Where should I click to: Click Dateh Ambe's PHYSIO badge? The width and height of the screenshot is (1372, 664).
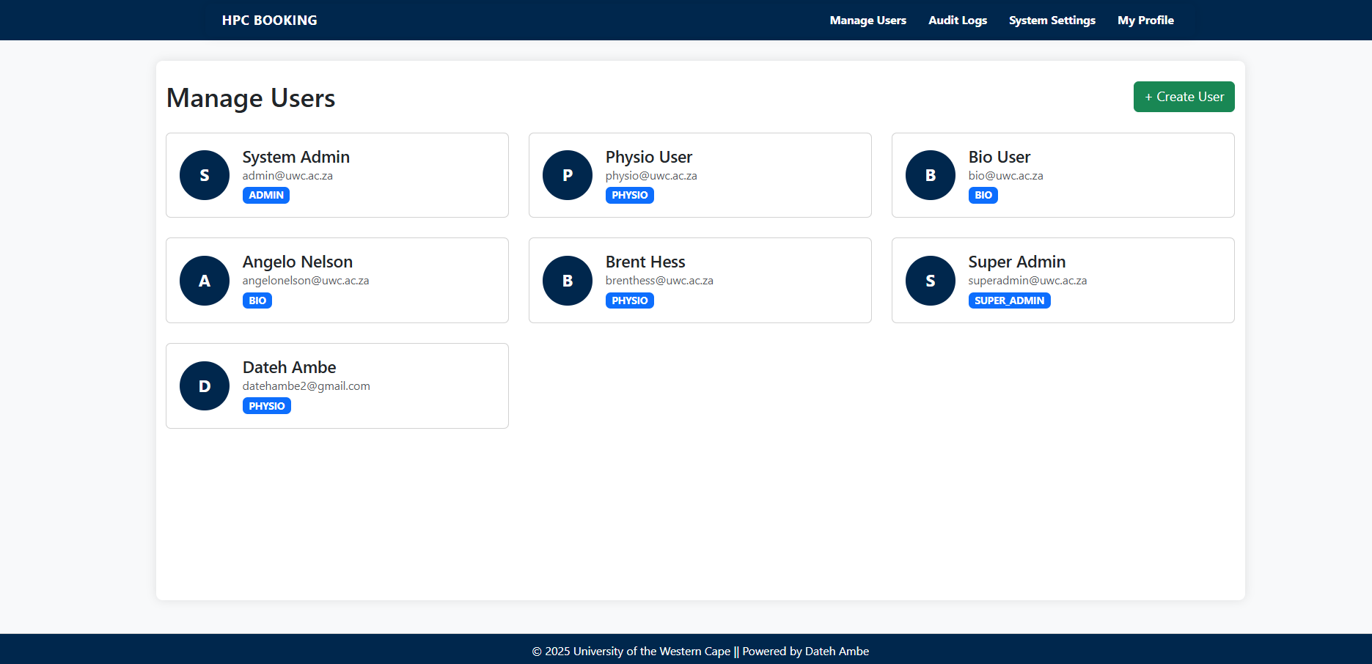(266, 406)
